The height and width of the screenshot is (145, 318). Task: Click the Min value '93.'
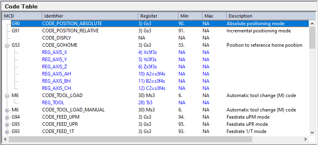pos(182,131)
